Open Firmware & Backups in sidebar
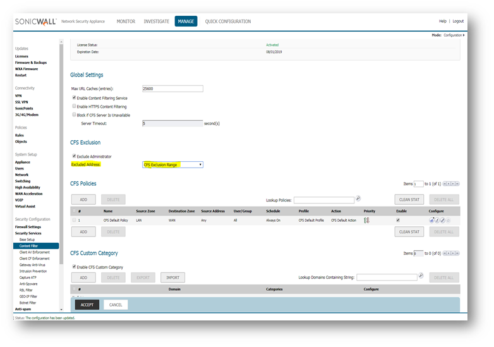This screenshot has height=347, width=494. 31,63
